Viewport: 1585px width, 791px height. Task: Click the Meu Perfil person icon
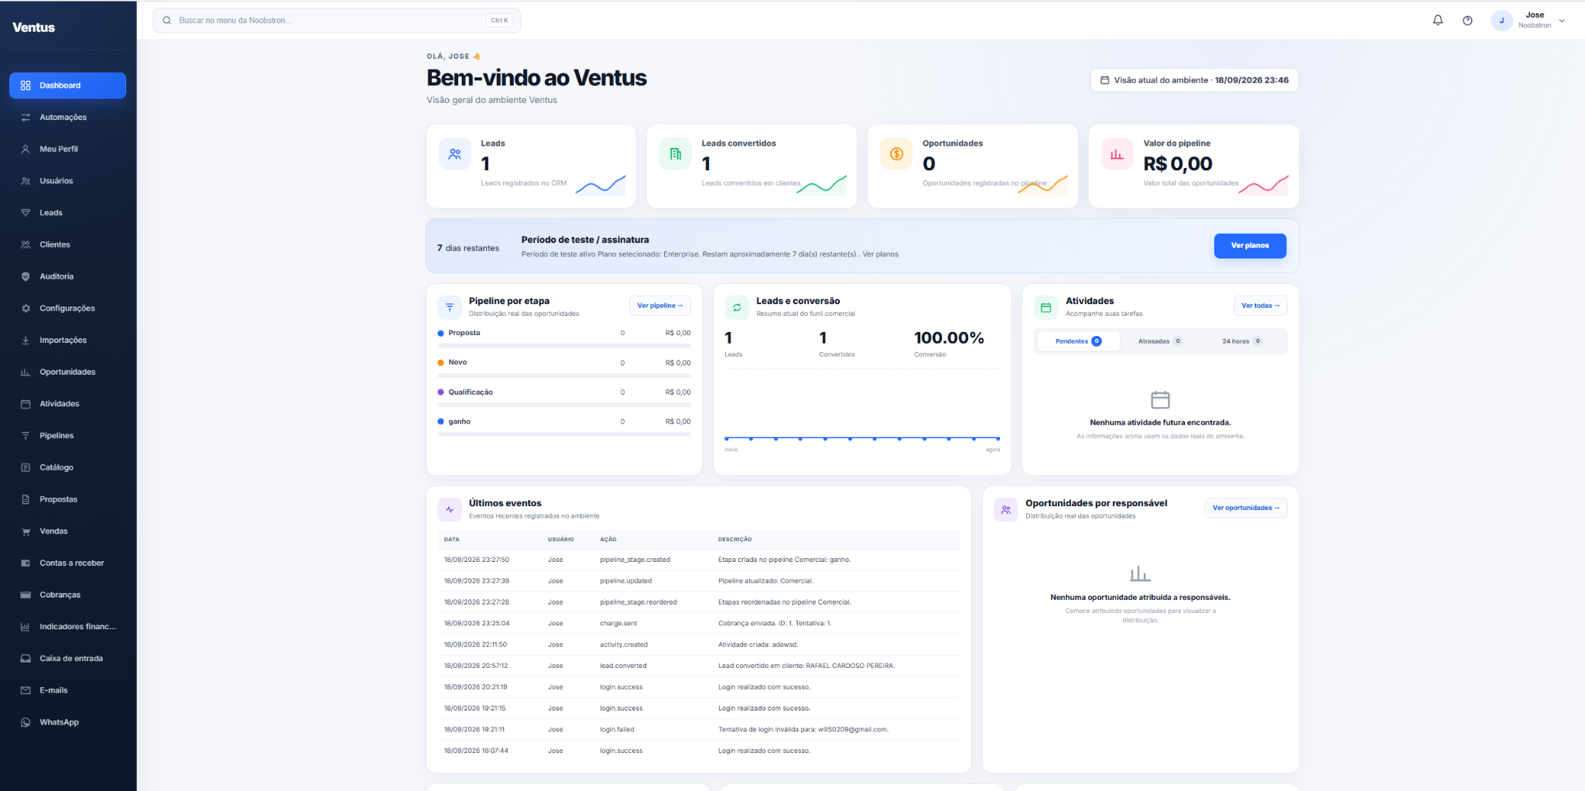click(26, 149)
